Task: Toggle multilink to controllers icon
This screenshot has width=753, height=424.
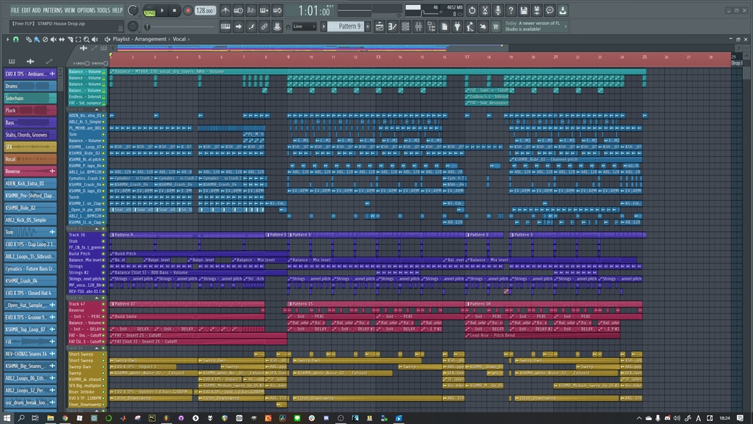Action: point(277,27)
